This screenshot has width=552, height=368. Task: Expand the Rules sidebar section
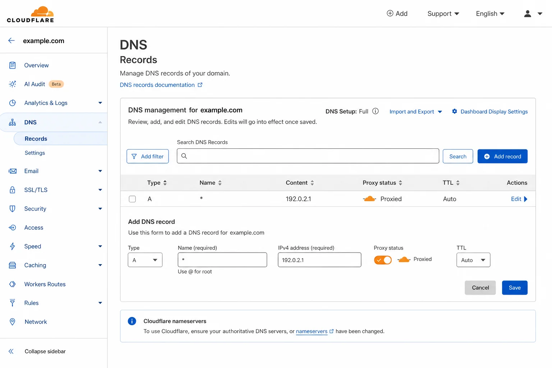(x=100, y=303)
